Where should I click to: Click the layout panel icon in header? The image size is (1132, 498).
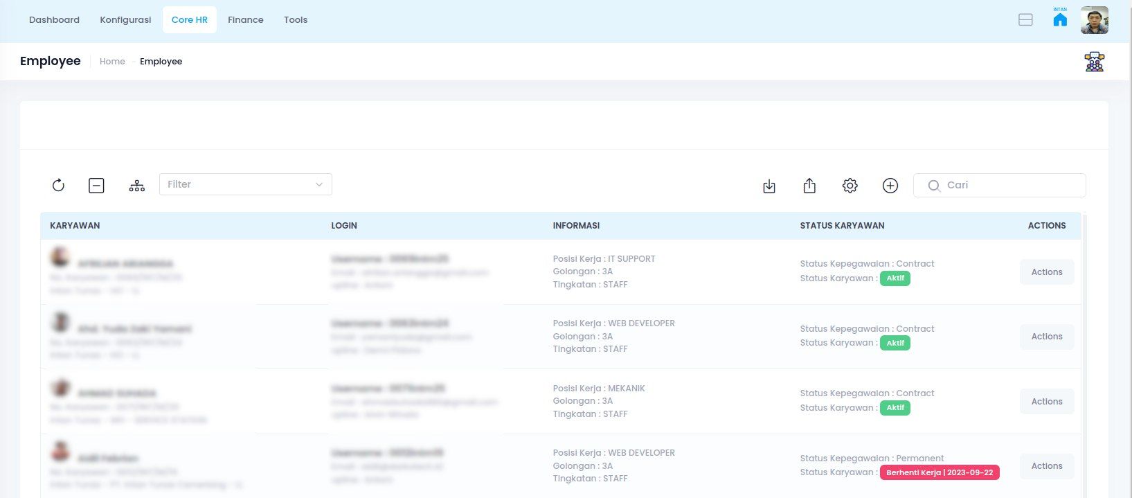click(1025, 20)
